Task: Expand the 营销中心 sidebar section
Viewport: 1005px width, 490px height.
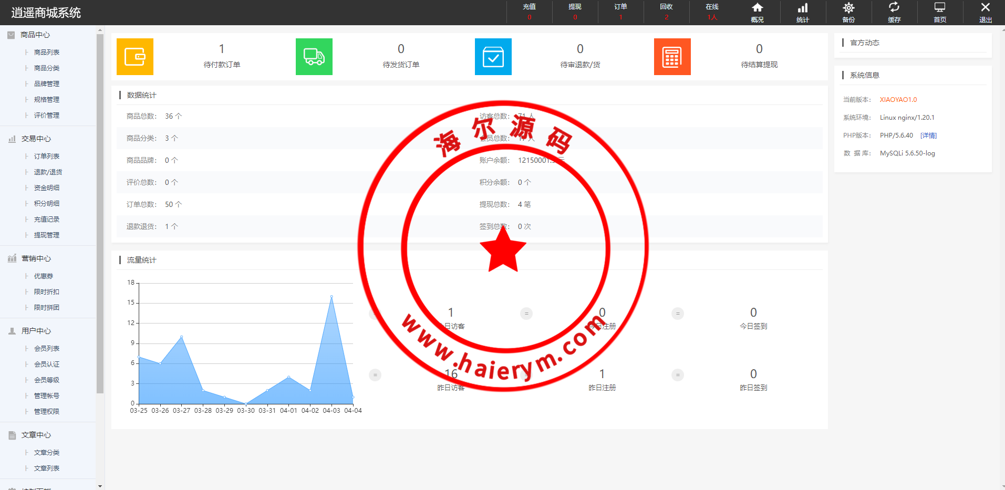Action: click(x=36, y=258)
